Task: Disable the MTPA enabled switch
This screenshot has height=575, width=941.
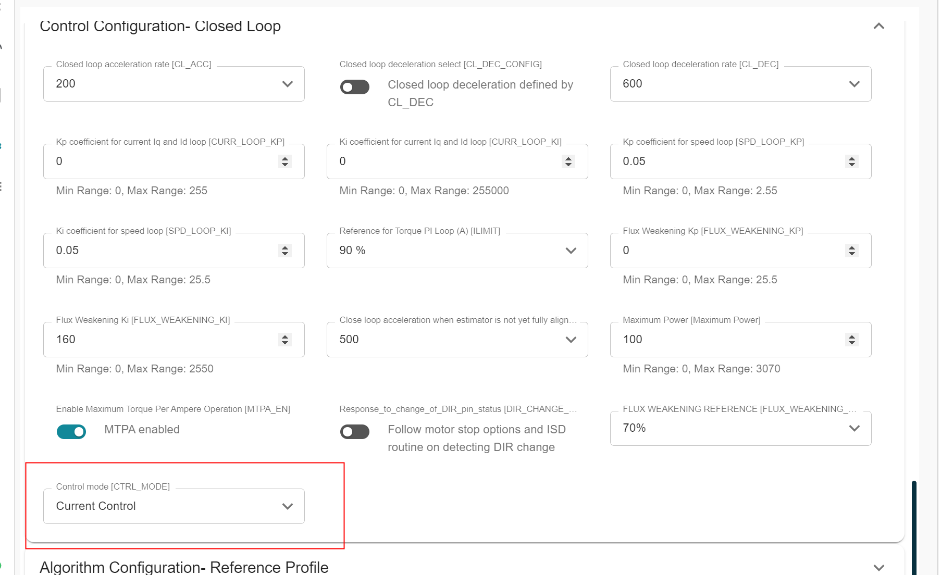Action: click(x=71, y=432)
